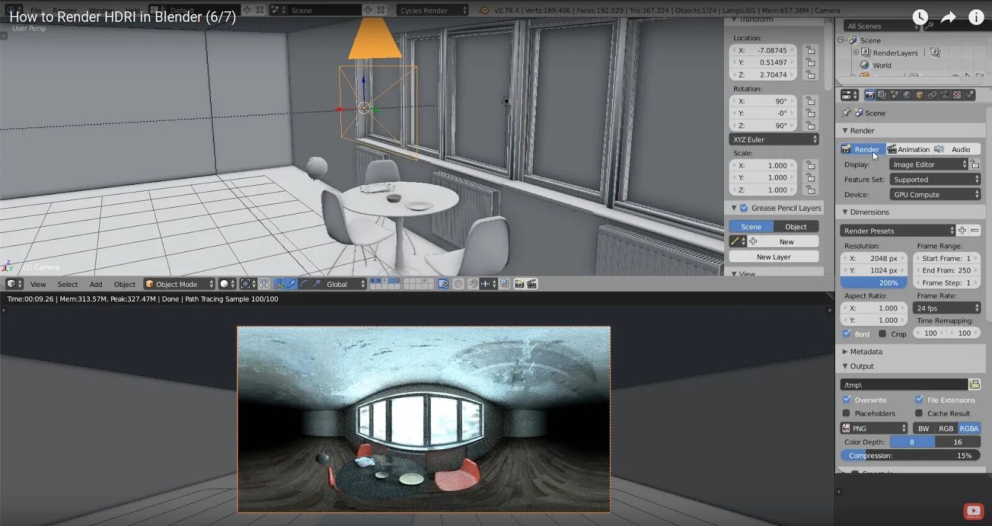Viewport: 992px width, 526px height.
Task: Open the 24 fps frame rate dropdown
Action: click(947, 308)
